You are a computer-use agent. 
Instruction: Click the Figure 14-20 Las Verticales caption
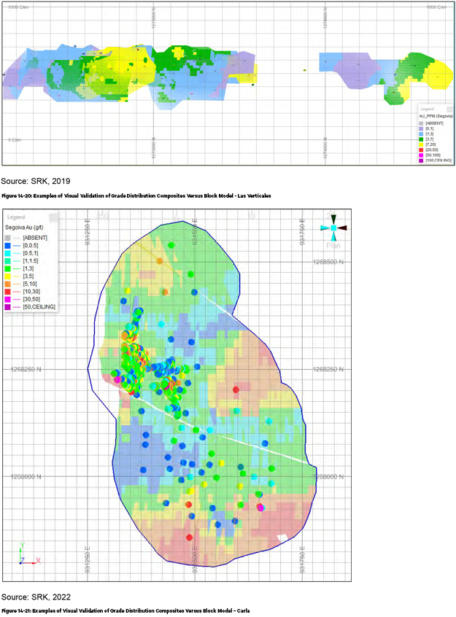pyautogui.click(x=136, y=195)
